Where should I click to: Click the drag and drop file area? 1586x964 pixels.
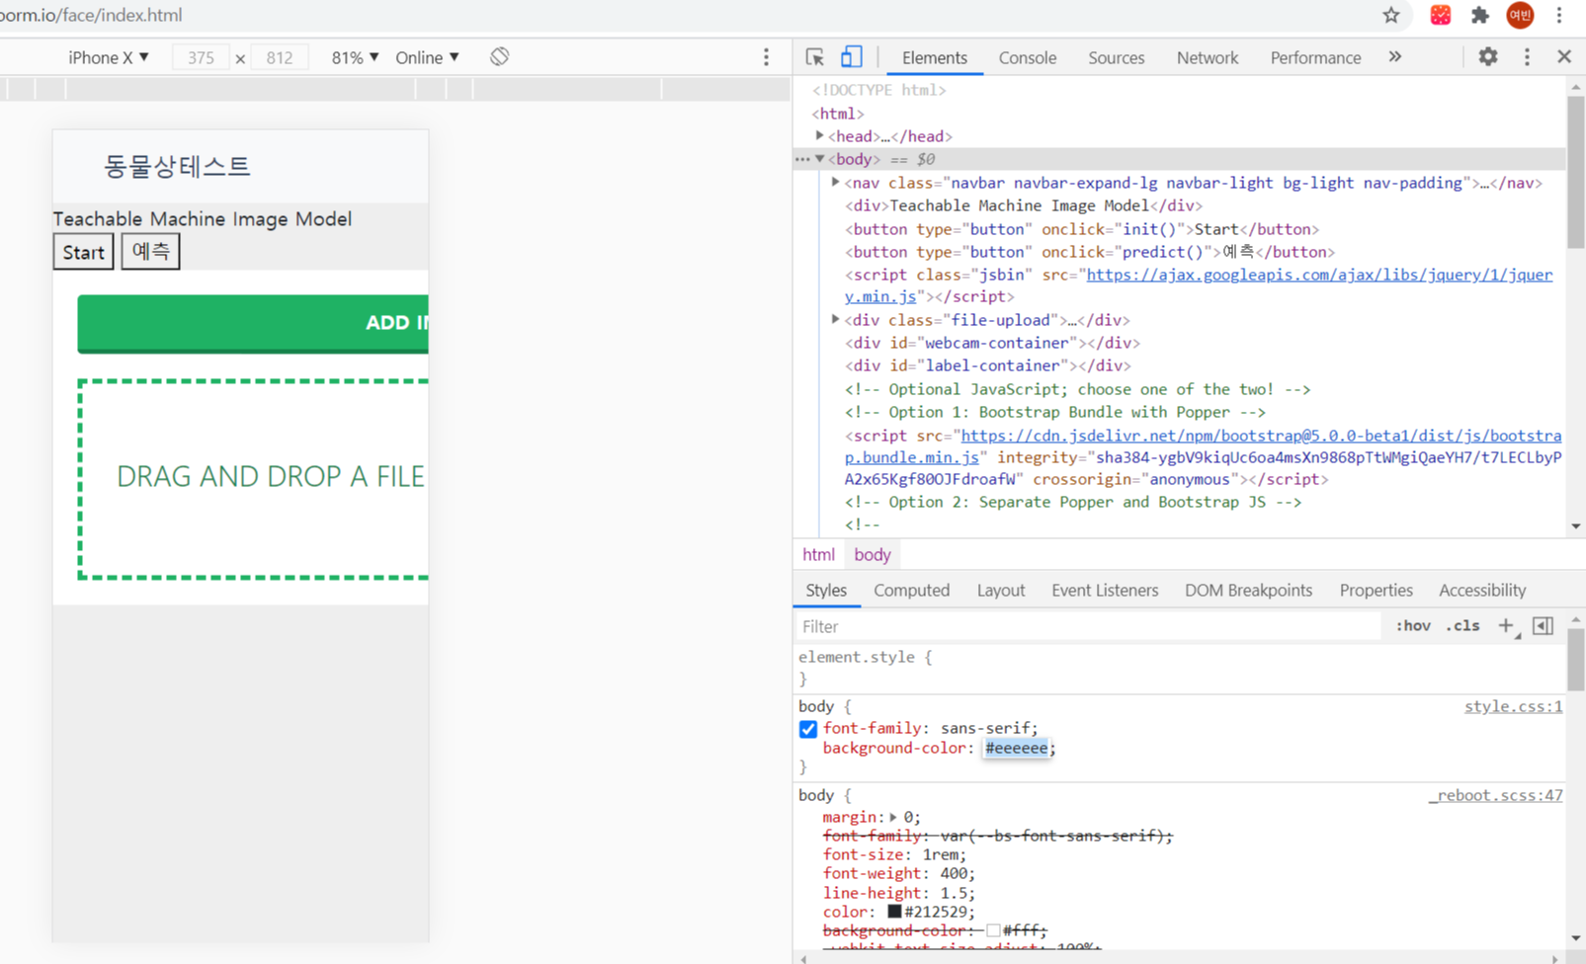(254, 479)
